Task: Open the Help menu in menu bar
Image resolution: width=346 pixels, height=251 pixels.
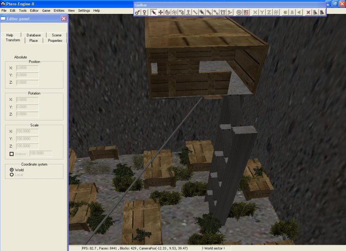Action: pyautogui.click(x=97, y=10)
